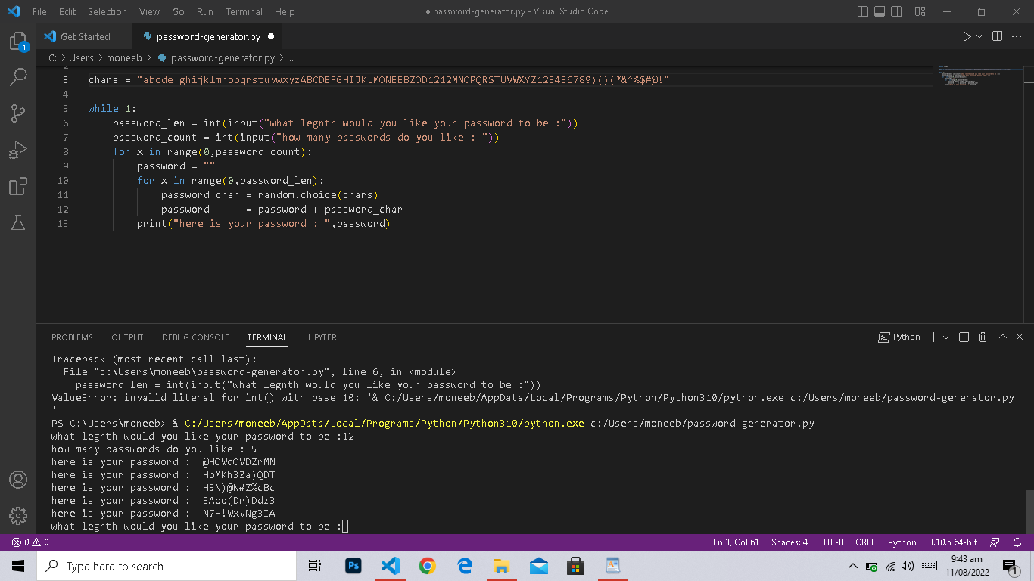This screenshot has width=1034, height=581.
Task: Open dropdown arrow next to Run button
Action: click(979, 36)
